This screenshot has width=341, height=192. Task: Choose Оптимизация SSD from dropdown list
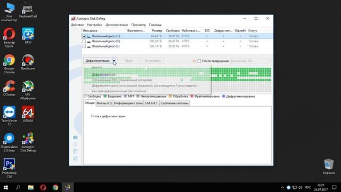pos(122,80)
